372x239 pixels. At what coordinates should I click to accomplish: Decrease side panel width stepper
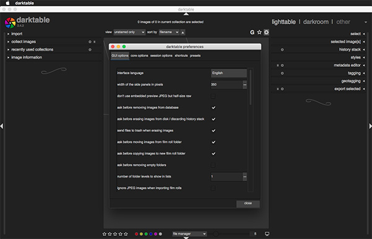coord(245,84)
